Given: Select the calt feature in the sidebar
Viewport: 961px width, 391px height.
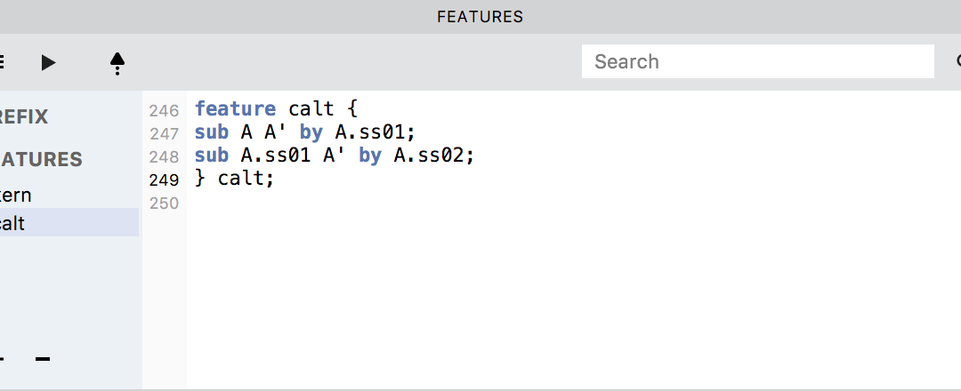Looking at the screenshot, I should coord(12,223).
